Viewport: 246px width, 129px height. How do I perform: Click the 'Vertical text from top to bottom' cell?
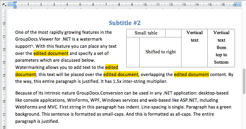point(221,48)
